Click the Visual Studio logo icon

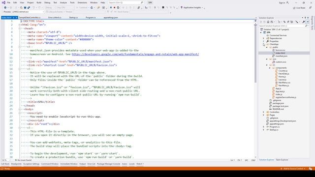[3, 2]
